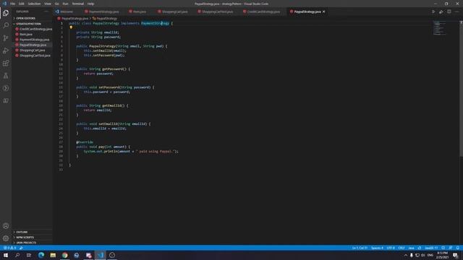Open the Go menu
This screenshot has width=463, height=260.
[56, 4]
